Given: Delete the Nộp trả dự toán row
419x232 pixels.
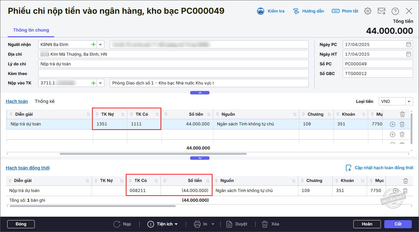Looking at the screenshot, I should pyautogui.click(x=402, y=124).
